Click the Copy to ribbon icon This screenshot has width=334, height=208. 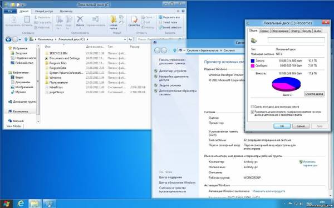[x=68, y=19]
